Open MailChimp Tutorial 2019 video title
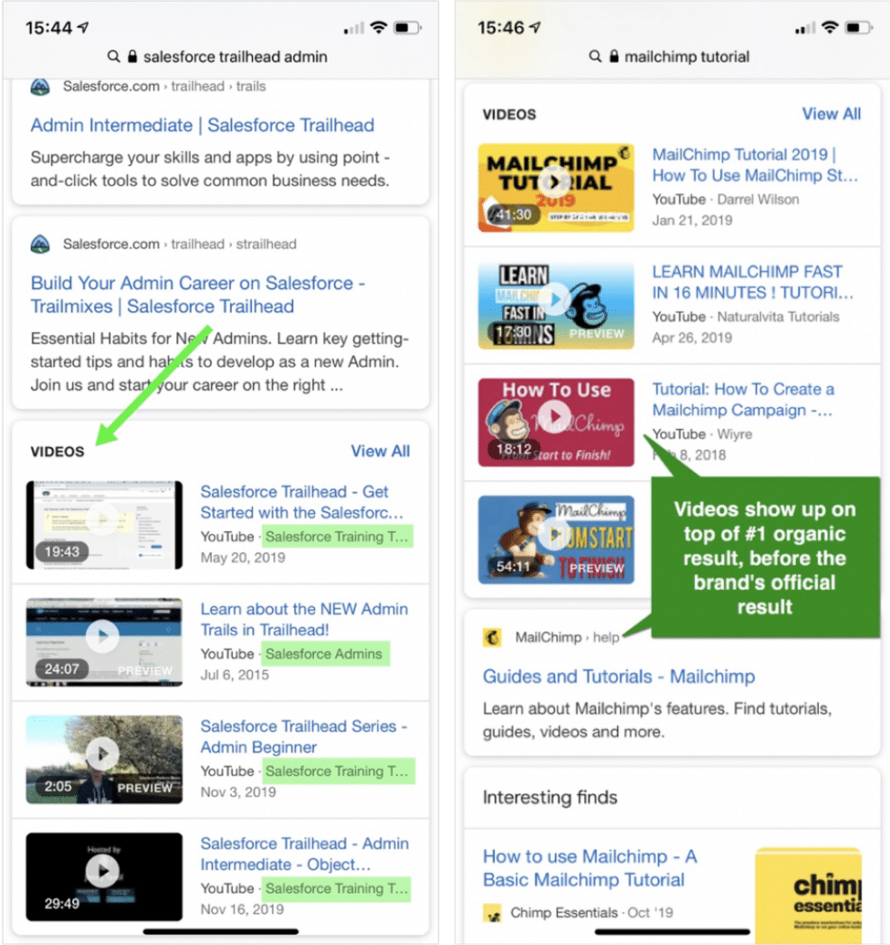The image size is (890, 945). coord(756,165)
